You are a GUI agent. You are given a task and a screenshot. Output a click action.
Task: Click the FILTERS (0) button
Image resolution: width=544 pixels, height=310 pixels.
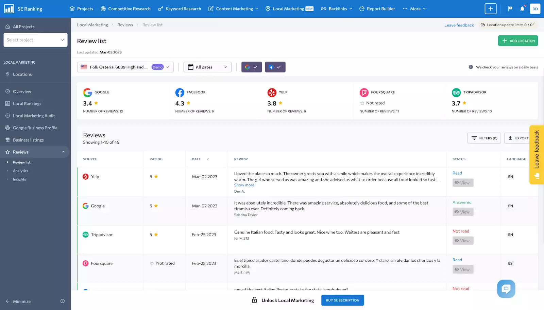click(x=484, y=138)
